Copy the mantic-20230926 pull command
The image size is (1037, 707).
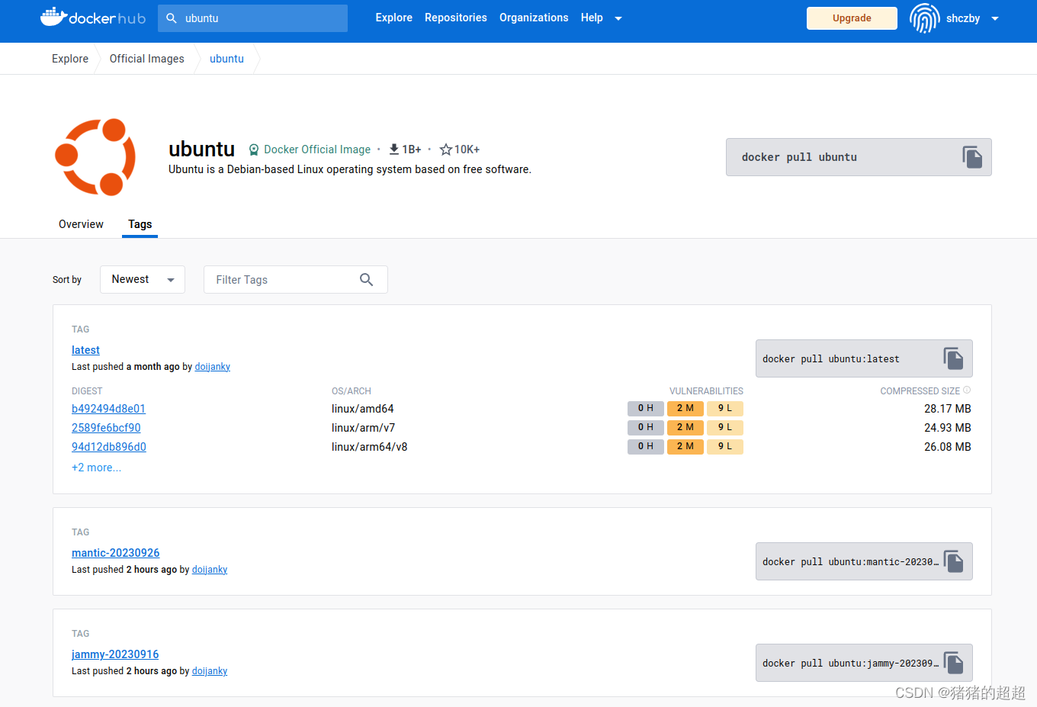coord(953,561)
